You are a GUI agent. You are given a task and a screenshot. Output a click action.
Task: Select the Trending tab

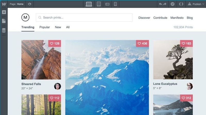(x=28, y=27)
